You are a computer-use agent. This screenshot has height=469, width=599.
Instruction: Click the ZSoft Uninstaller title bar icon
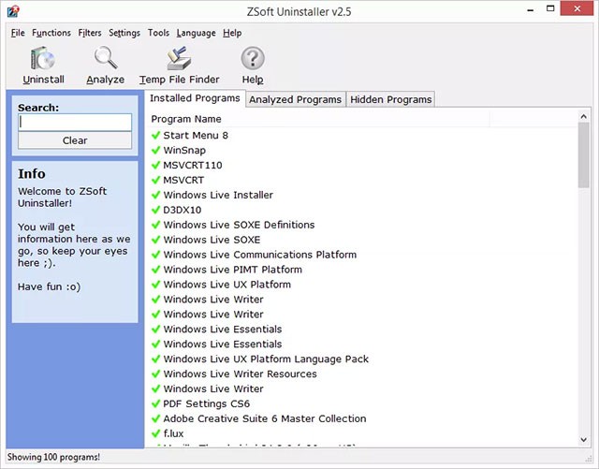pos(11,9)
